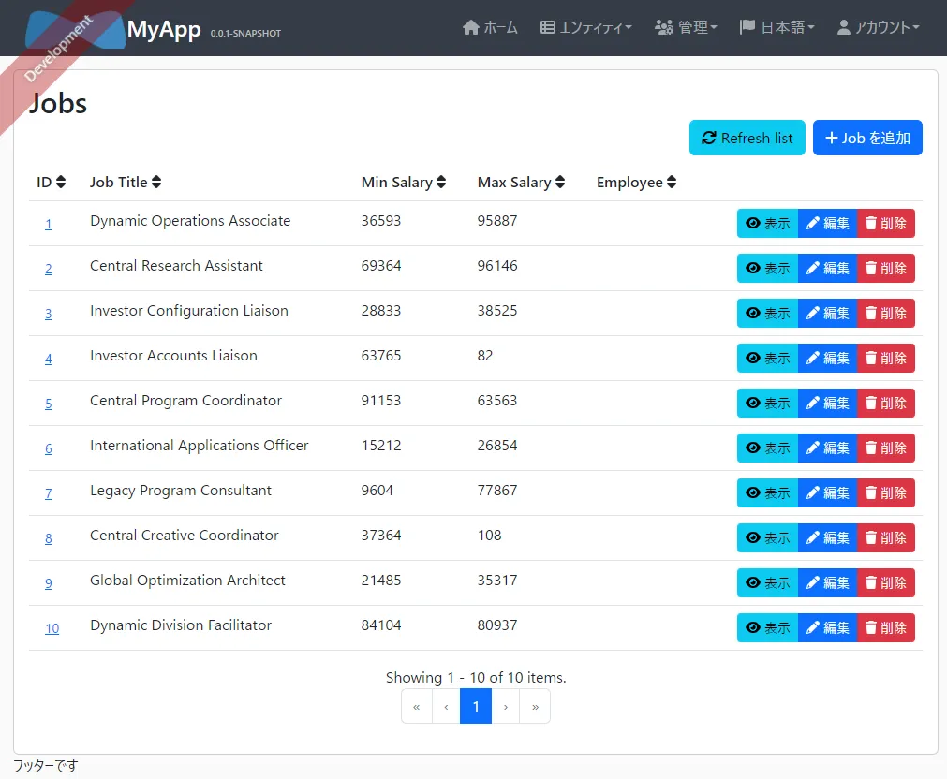View International Applications Officer with 表示

(x=768, y=448)
